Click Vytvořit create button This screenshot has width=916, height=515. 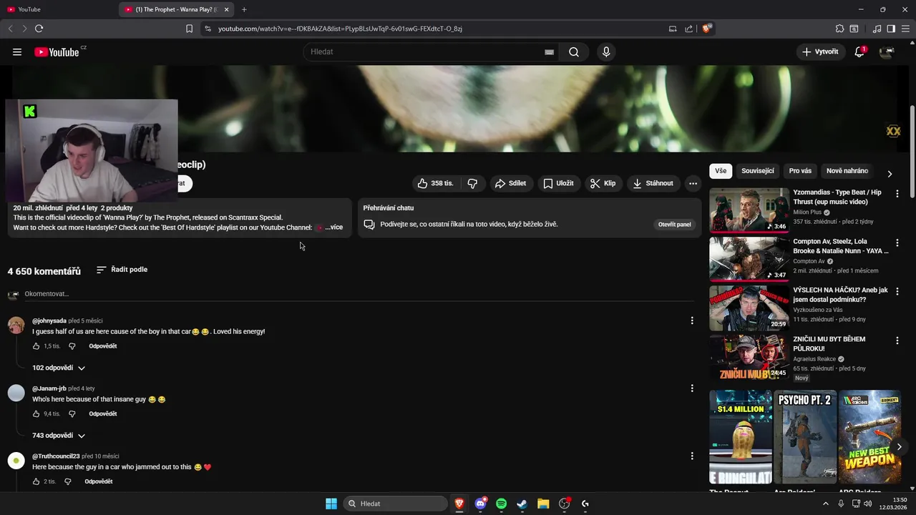coord(820,51)
